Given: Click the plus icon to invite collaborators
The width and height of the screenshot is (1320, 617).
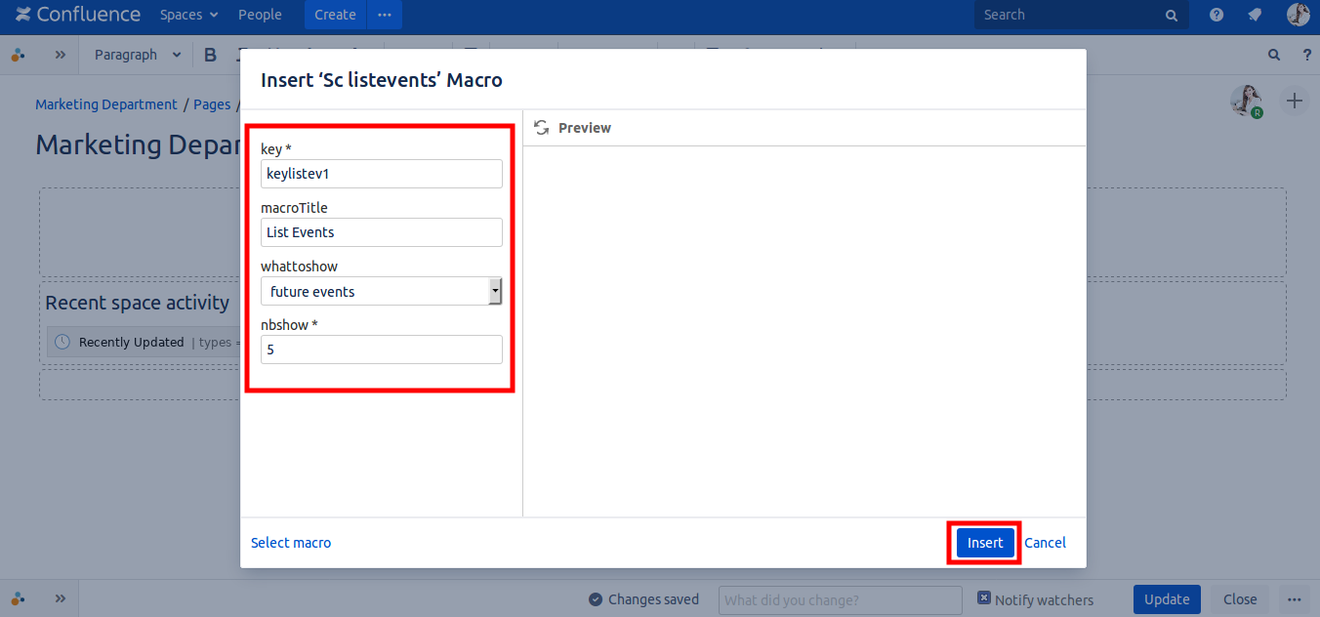Looking at the screenshot, I should pyautogui.click(x=1294, y=101).
